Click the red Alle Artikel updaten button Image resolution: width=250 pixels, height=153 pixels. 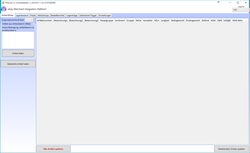click(53, 149)
